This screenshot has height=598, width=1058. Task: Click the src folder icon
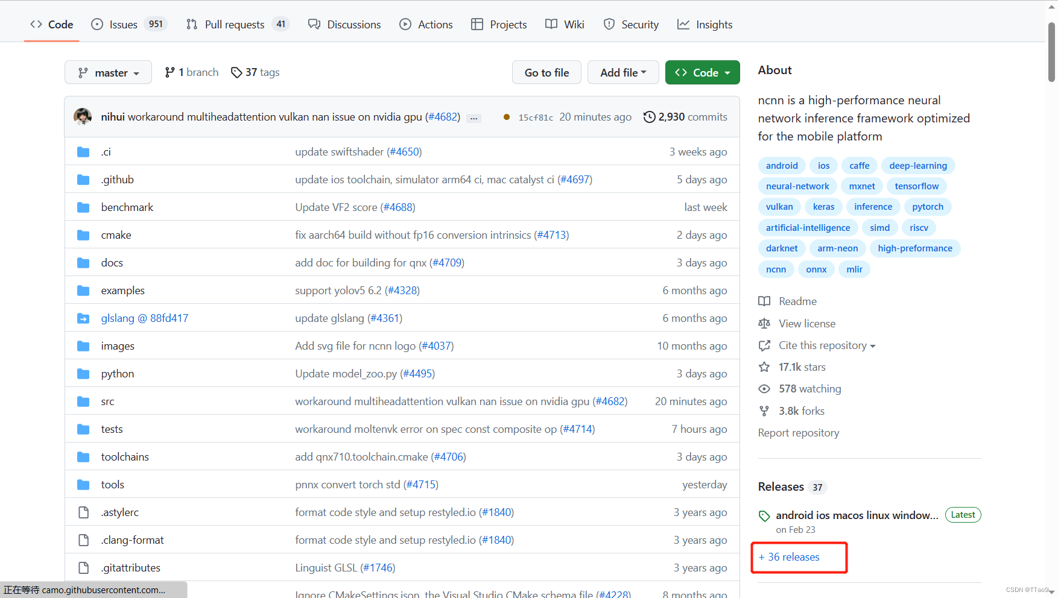83,401
